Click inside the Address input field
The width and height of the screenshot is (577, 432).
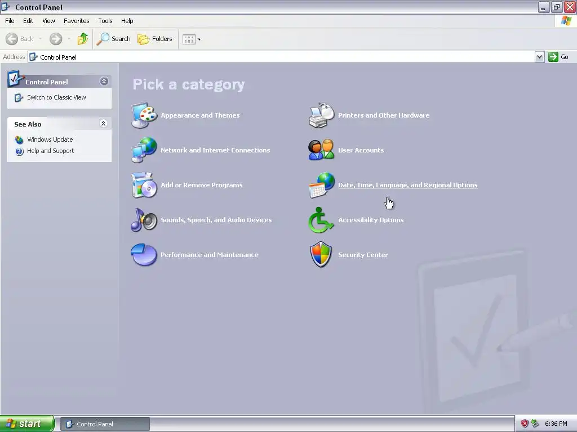coord(282,57)
